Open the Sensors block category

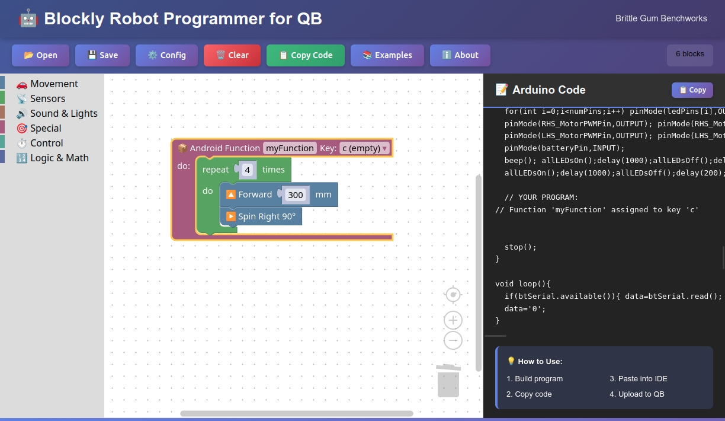52,98
